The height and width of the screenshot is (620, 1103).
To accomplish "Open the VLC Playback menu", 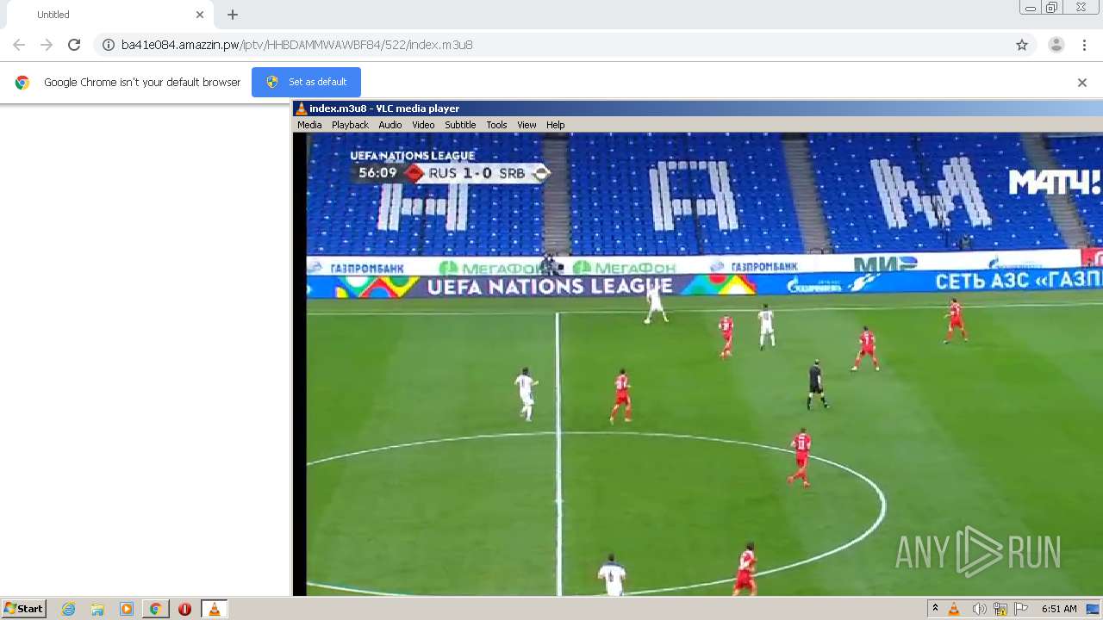I will (350, 125).
